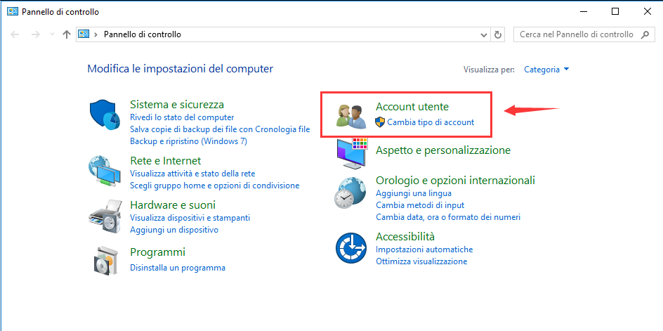
Task: Open Aggiungi una lingua
Action: tap(414, 193)
